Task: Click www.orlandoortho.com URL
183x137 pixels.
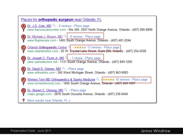Action: pos(43,51)
